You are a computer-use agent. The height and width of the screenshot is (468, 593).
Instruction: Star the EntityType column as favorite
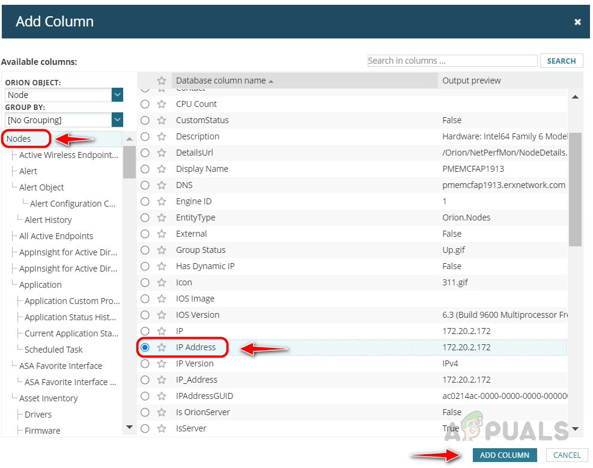tap(162, 217)
